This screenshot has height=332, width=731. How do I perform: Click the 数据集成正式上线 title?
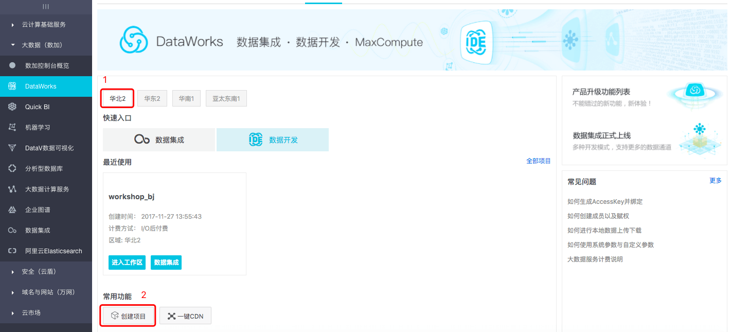[x=601, y=135]
